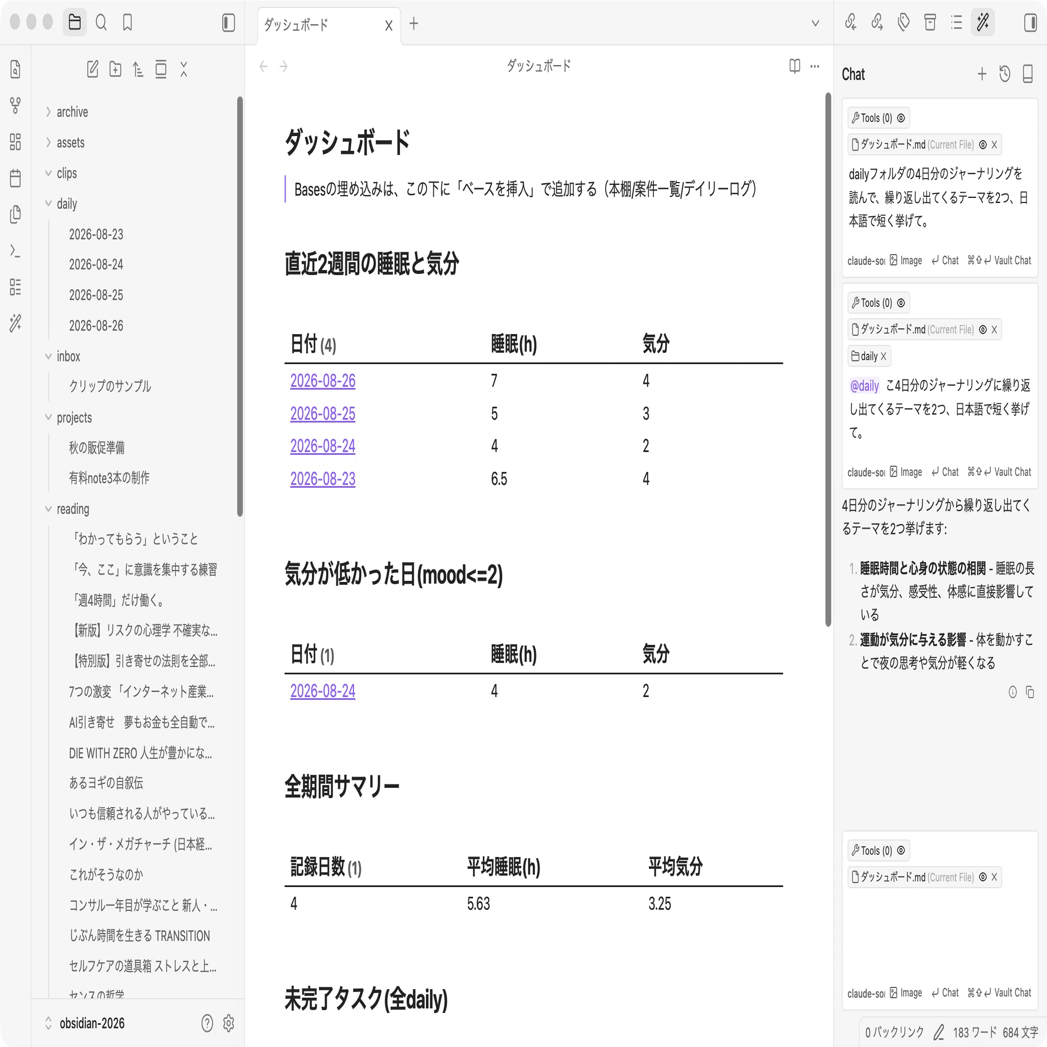The image size is (1047, 1047).
Task: Open a new tab with plus
Action: tap(414, 24)
